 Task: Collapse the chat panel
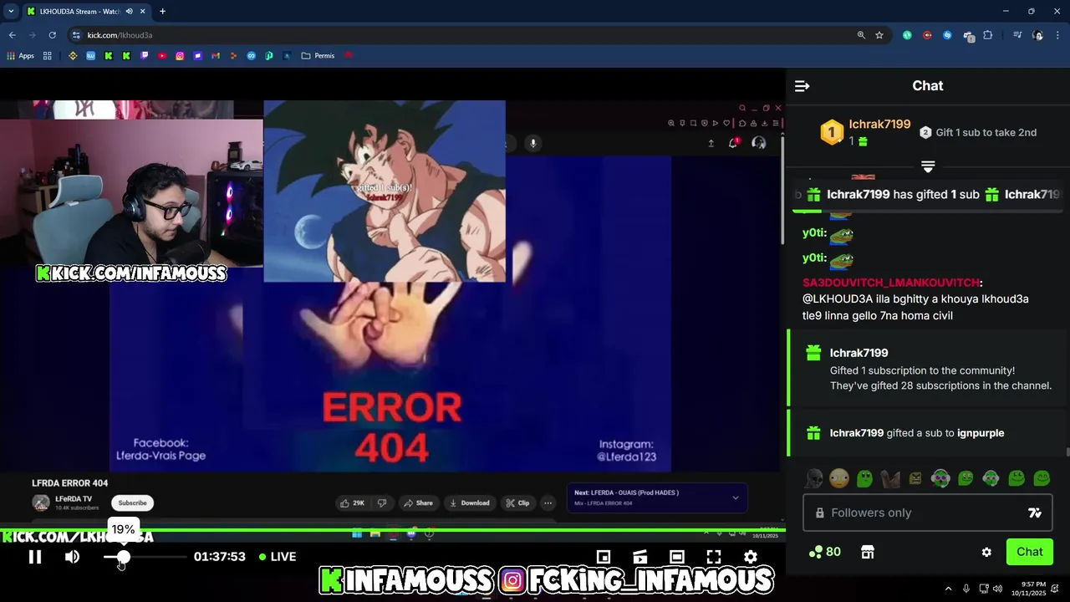[802, 86]
